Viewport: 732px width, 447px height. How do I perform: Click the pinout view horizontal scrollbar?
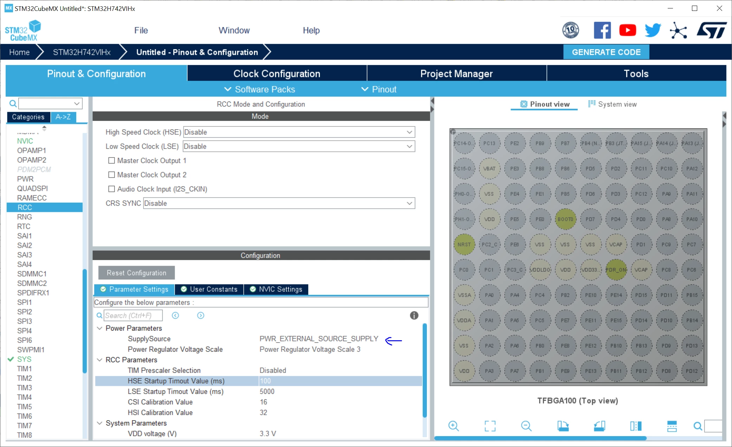(x=540, y=438)
